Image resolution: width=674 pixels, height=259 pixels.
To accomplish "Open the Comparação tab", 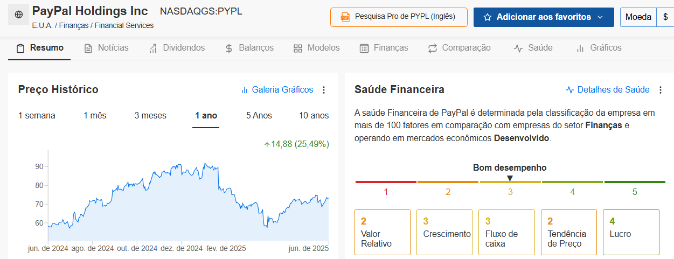I will pyautogui.click(x=460, y=48).
